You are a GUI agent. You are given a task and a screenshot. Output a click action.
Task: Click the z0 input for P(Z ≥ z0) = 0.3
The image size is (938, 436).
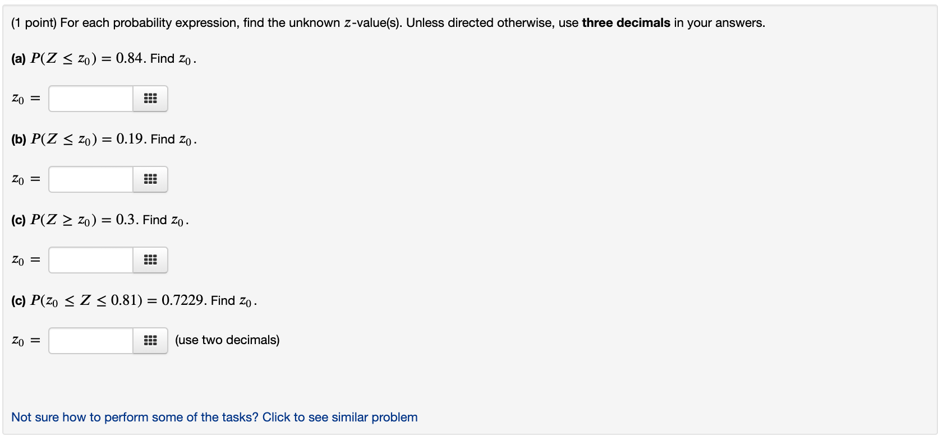tap(90, 259)
